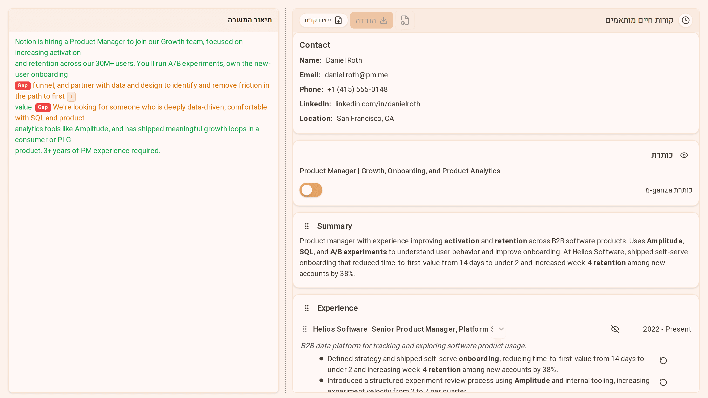
Task: Click the Experience section heading
Action: (x=337, y=308)
